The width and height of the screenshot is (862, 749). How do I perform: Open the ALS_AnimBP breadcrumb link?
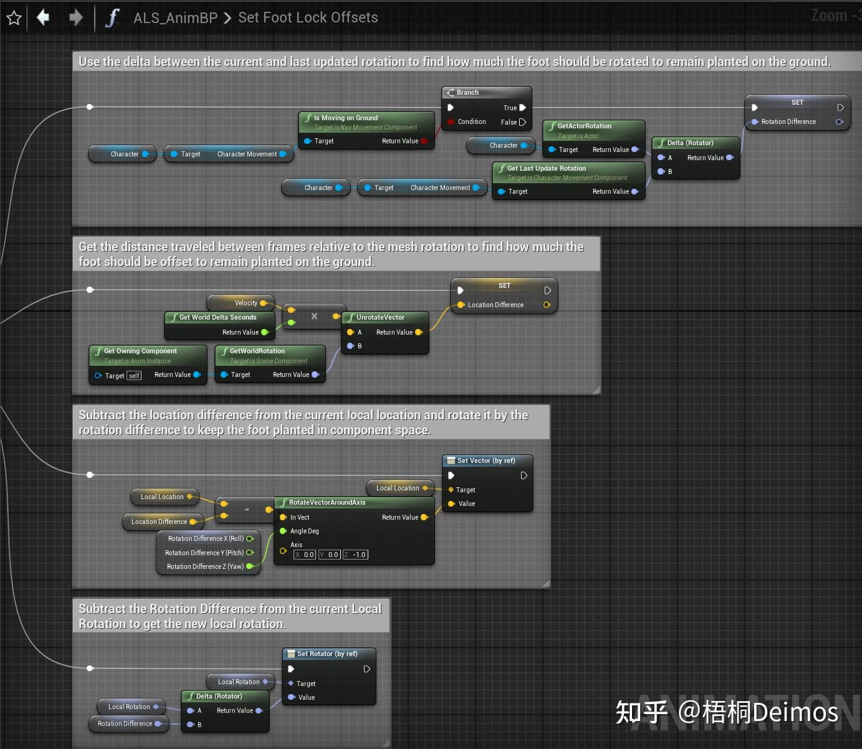(x=175, y=17)
